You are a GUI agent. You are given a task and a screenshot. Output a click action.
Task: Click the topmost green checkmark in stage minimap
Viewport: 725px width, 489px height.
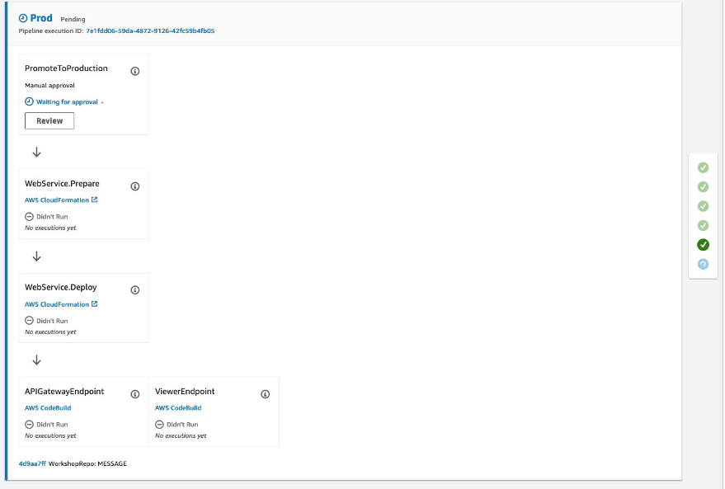click(703, 167)
